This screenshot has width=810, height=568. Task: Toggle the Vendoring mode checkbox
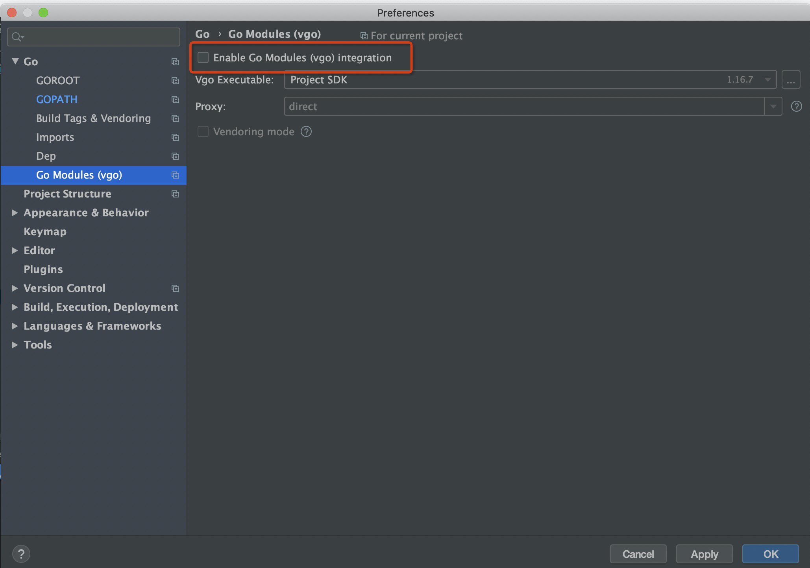click(x=203, y=131)
